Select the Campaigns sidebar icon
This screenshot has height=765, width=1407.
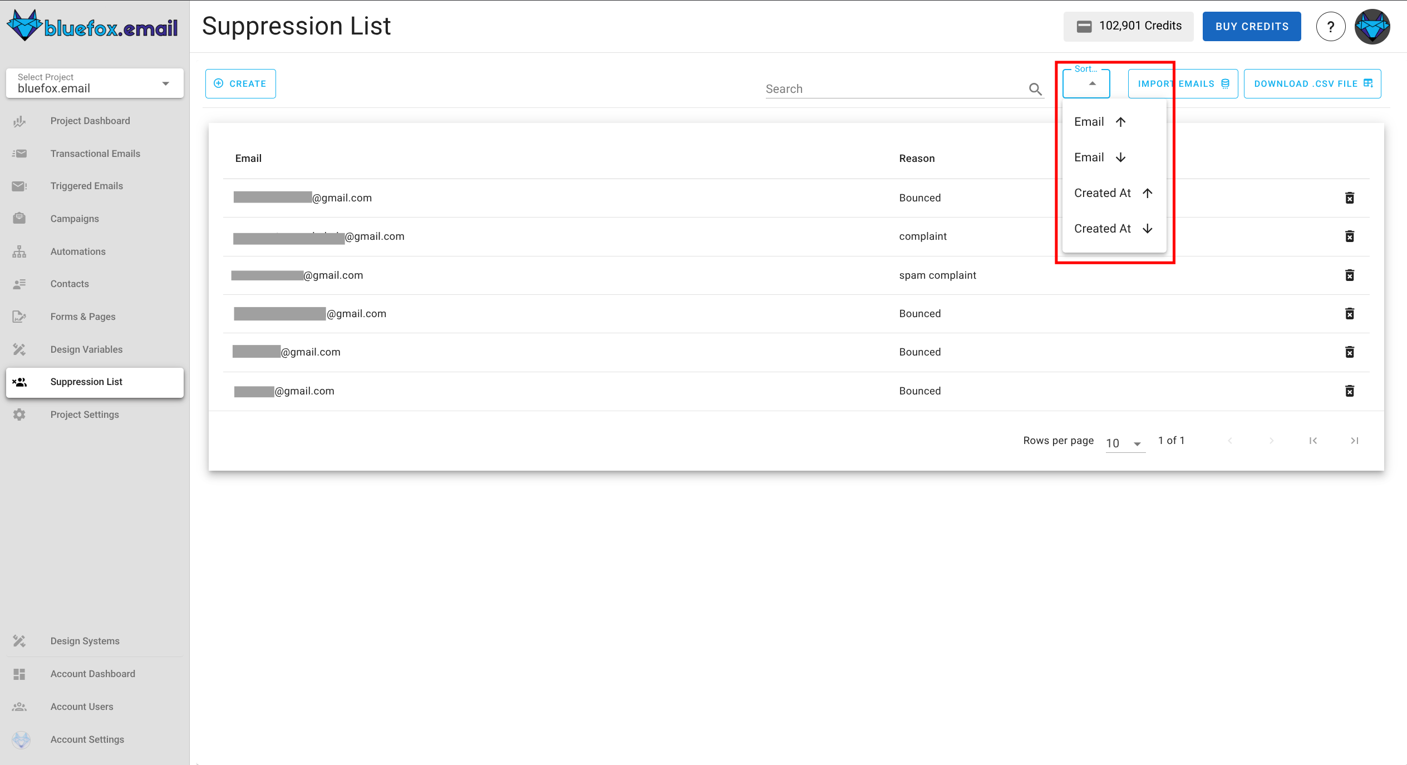click(19, 218)
